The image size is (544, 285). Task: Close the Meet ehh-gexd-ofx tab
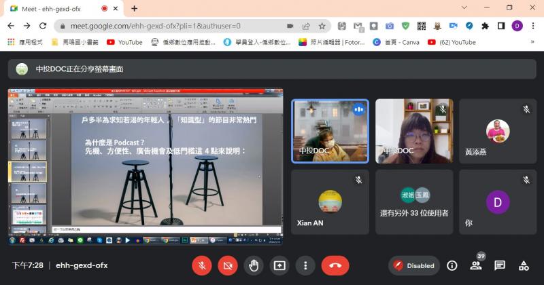[x=116, y=9]
